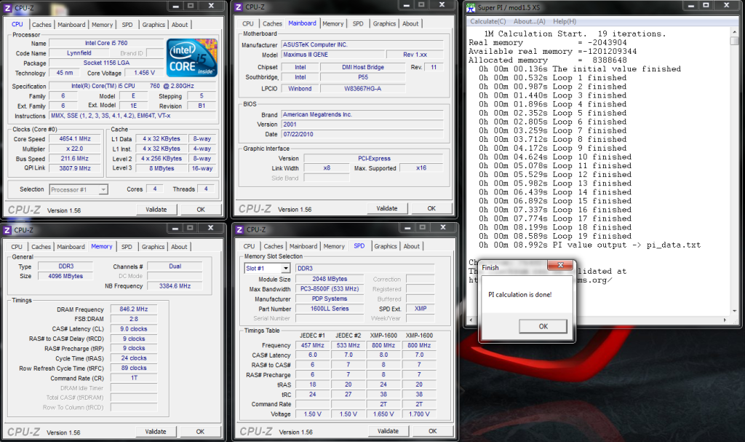This screenshot has width=745, height=442.
Task: Click CPU-Z icon on the Processor window title bar
Action: tap(8, 7)
